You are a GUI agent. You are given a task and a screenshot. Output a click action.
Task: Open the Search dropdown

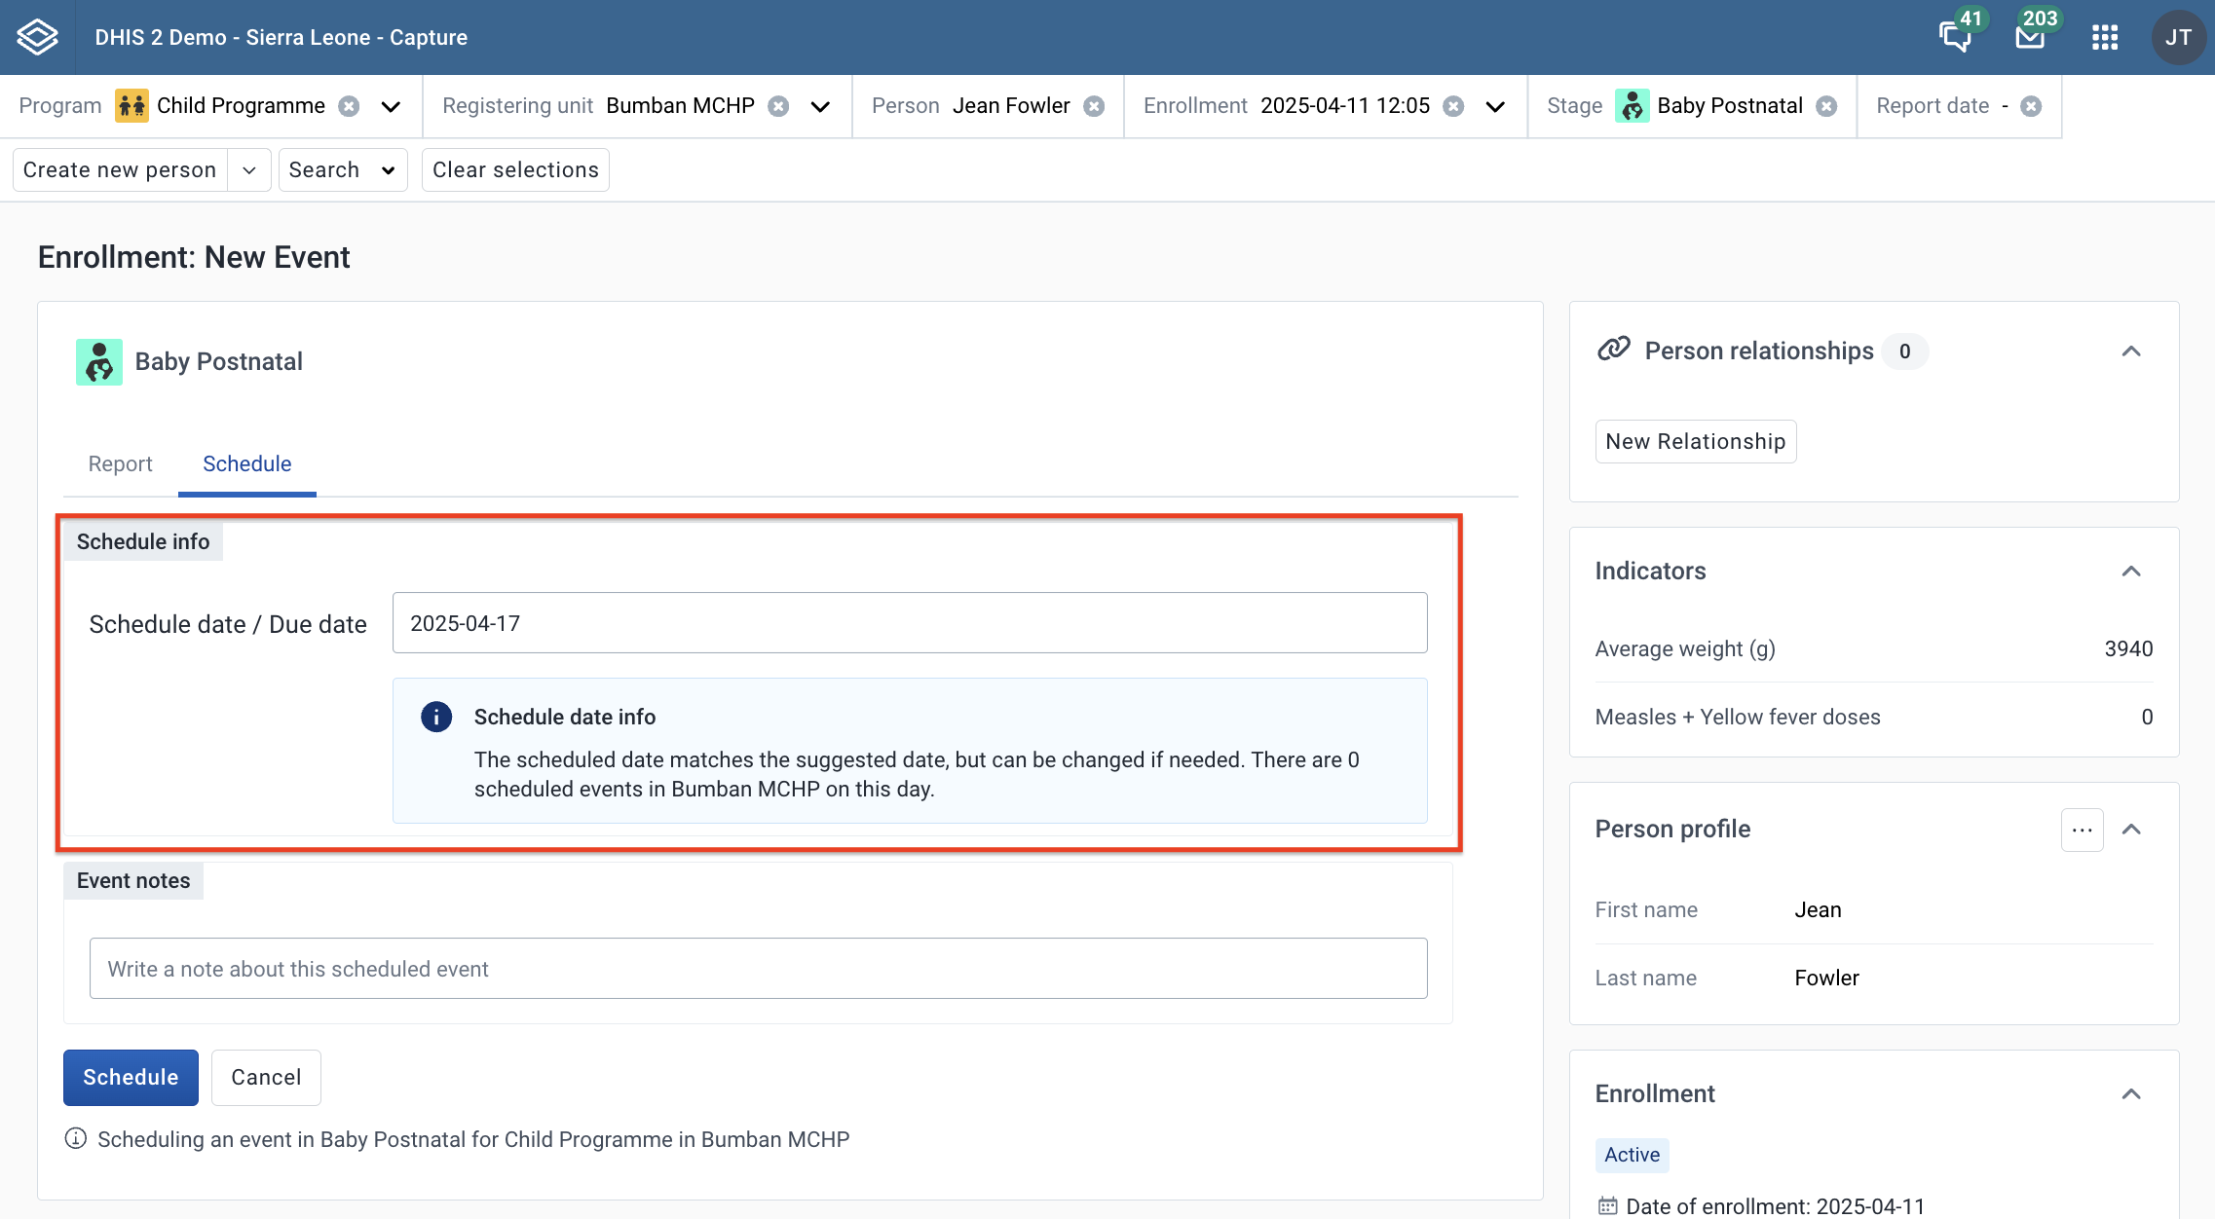343,170
